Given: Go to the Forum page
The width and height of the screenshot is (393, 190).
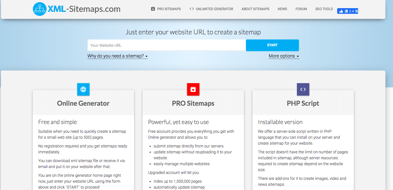Looking at the screenshot, I should pos(301,9).
